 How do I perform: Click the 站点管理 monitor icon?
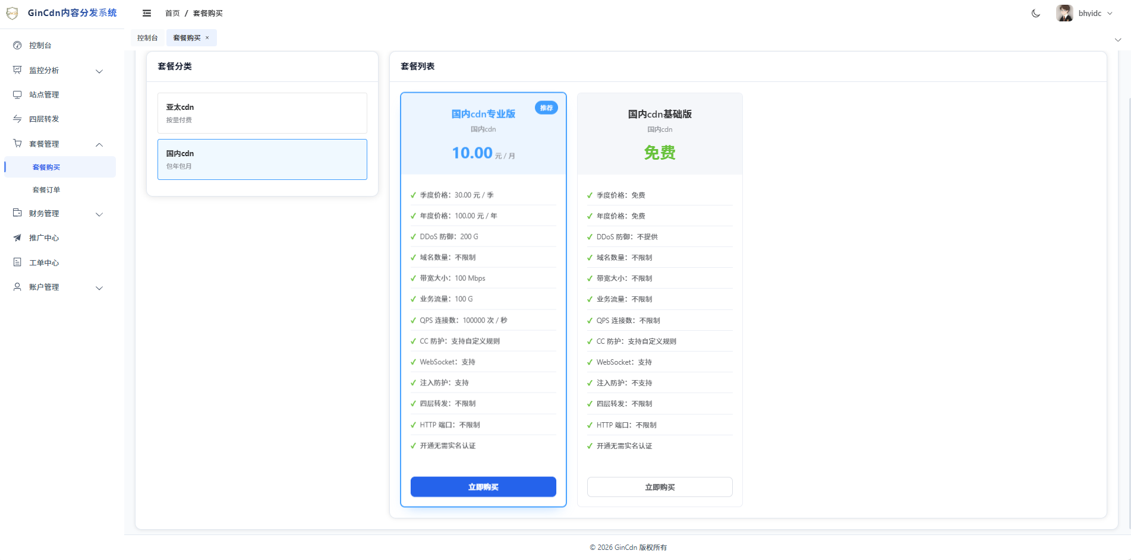pyautogui.click(x=17, y=94)
